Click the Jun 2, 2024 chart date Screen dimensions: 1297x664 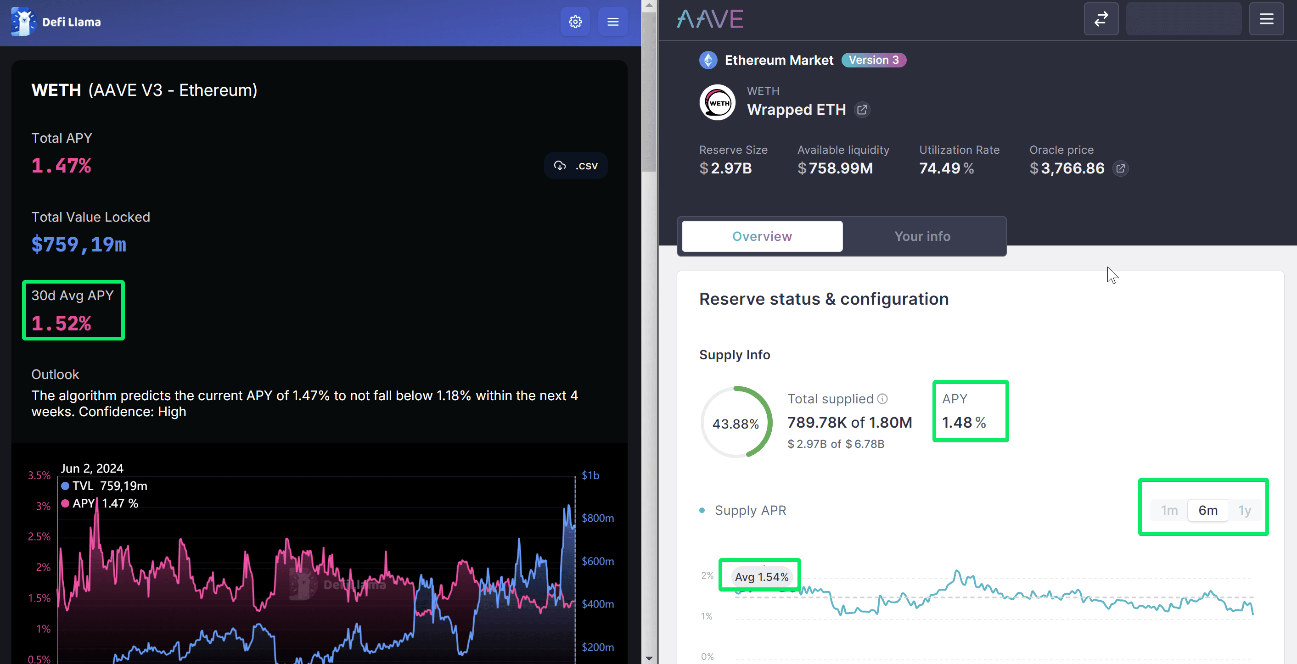point(92,469)
